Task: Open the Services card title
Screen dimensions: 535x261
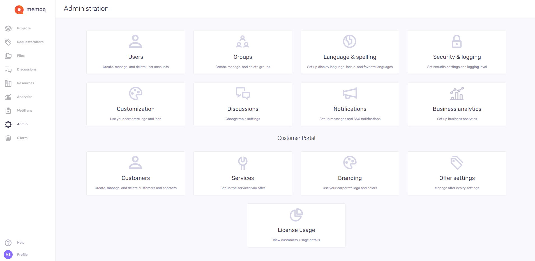Action: (243, 178)
